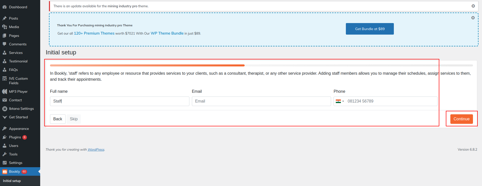This screenshot has height=186, width=482.
Task: Click the Get Bundle at $89 button
Action: tap(369, 29)
